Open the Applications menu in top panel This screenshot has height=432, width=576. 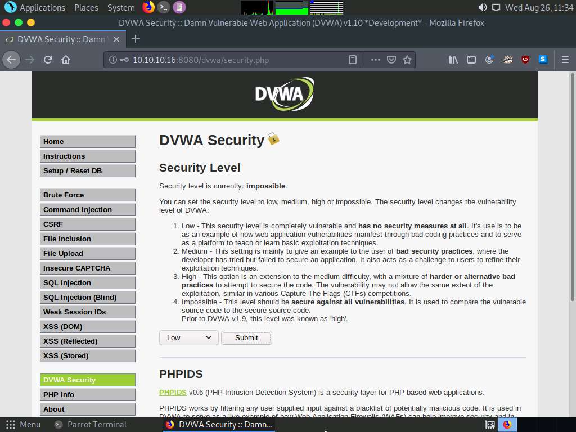pos(36,7)
